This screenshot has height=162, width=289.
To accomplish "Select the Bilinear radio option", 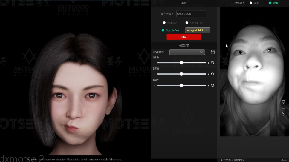I will coord(164,23).
